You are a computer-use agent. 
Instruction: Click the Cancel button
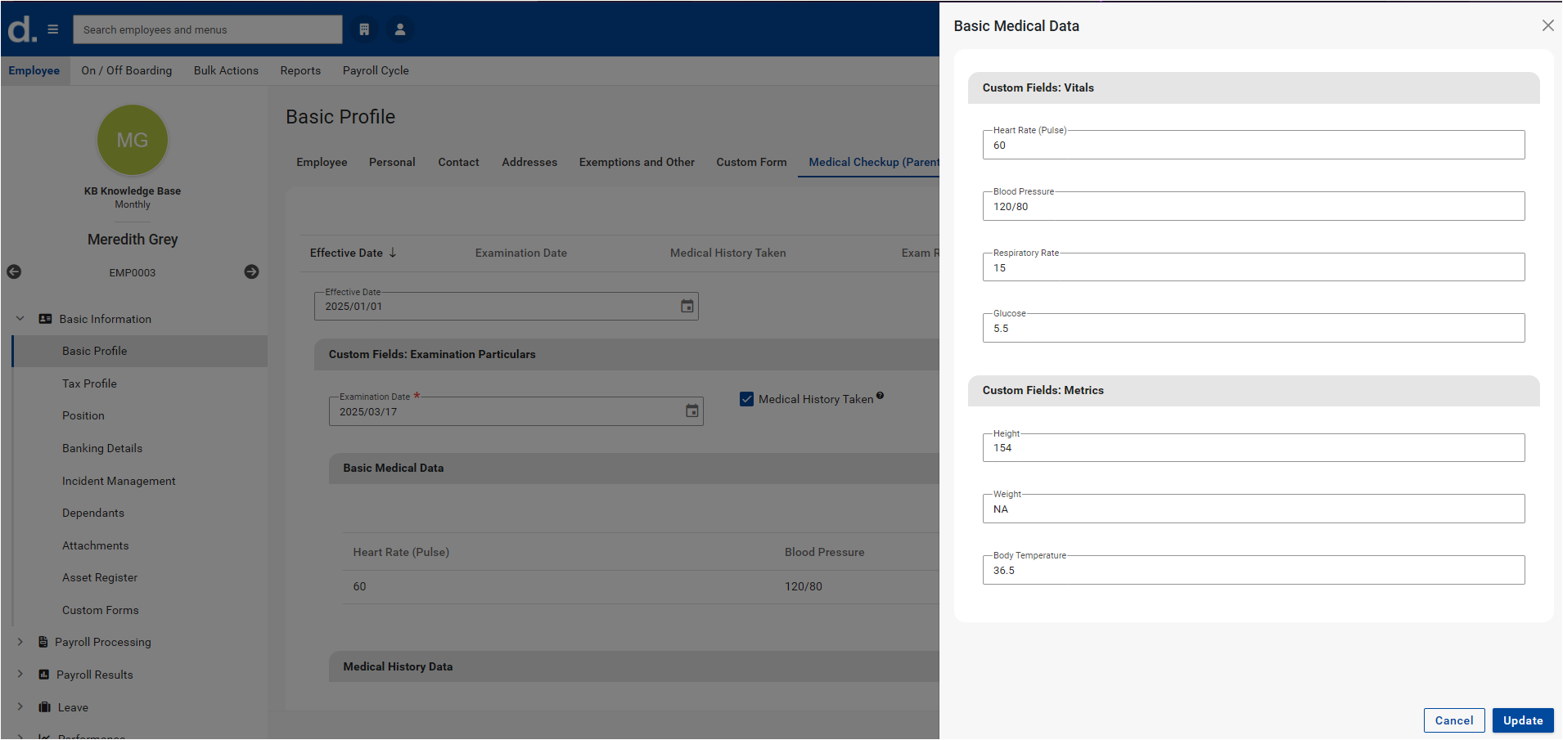click(1453, 720)
